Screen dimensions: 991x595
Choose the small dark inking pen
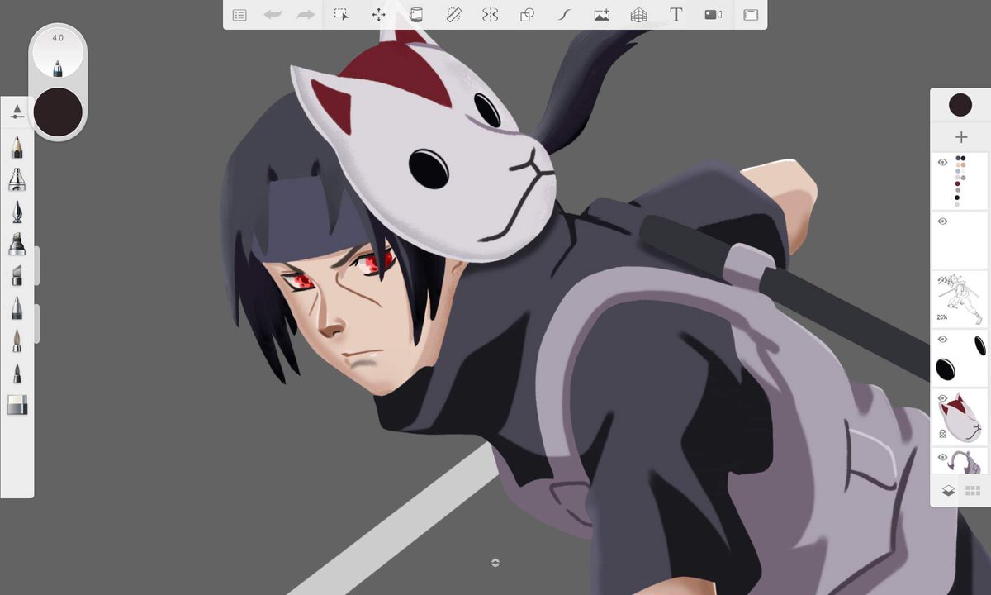[x=17, y=373]
